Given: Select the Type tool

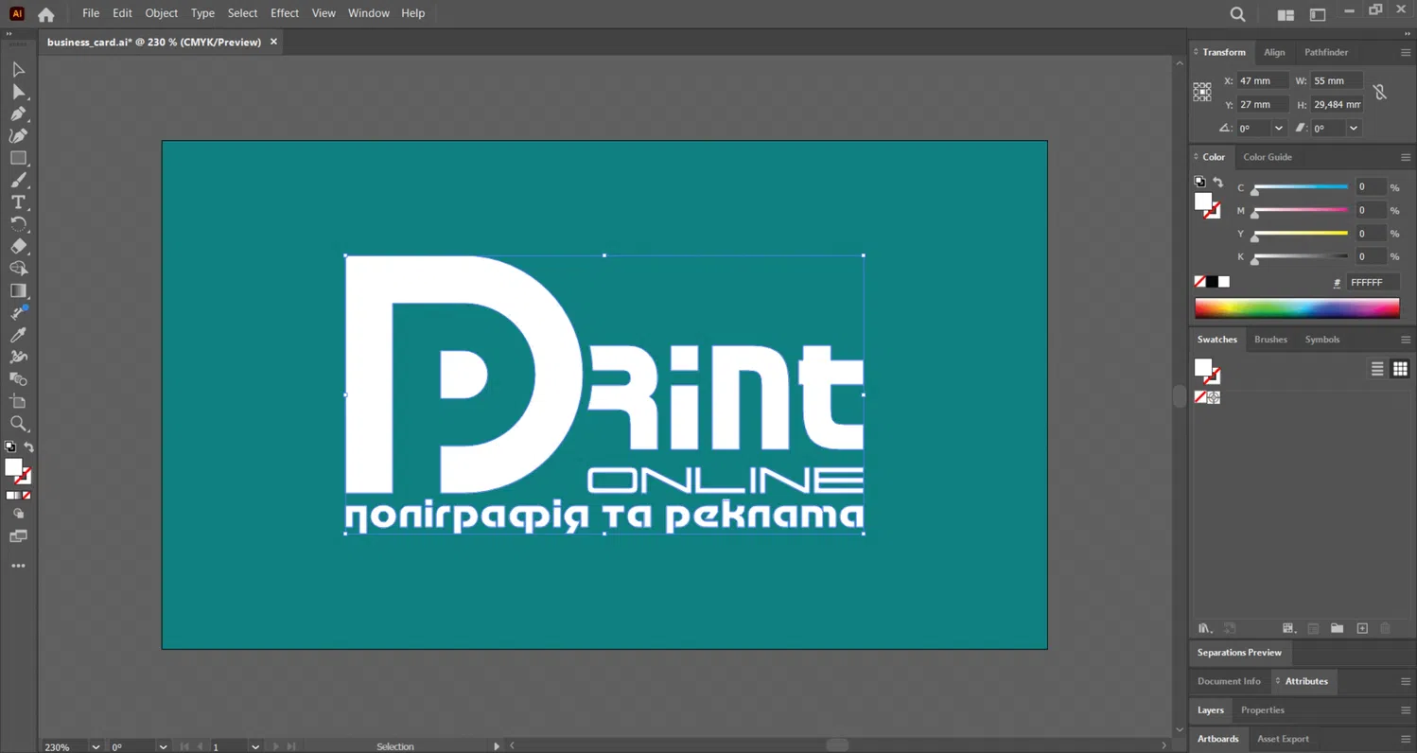Looking at the screenshot, I should 18,201.
